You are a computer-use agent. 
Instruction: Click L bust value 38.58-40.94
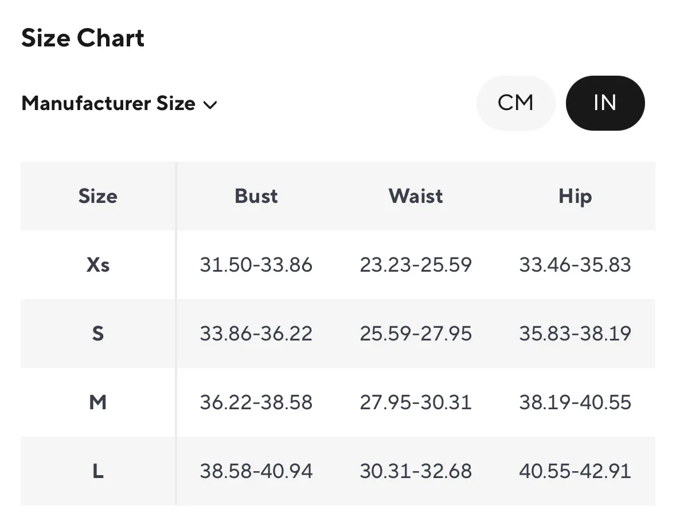pos(256,471)
